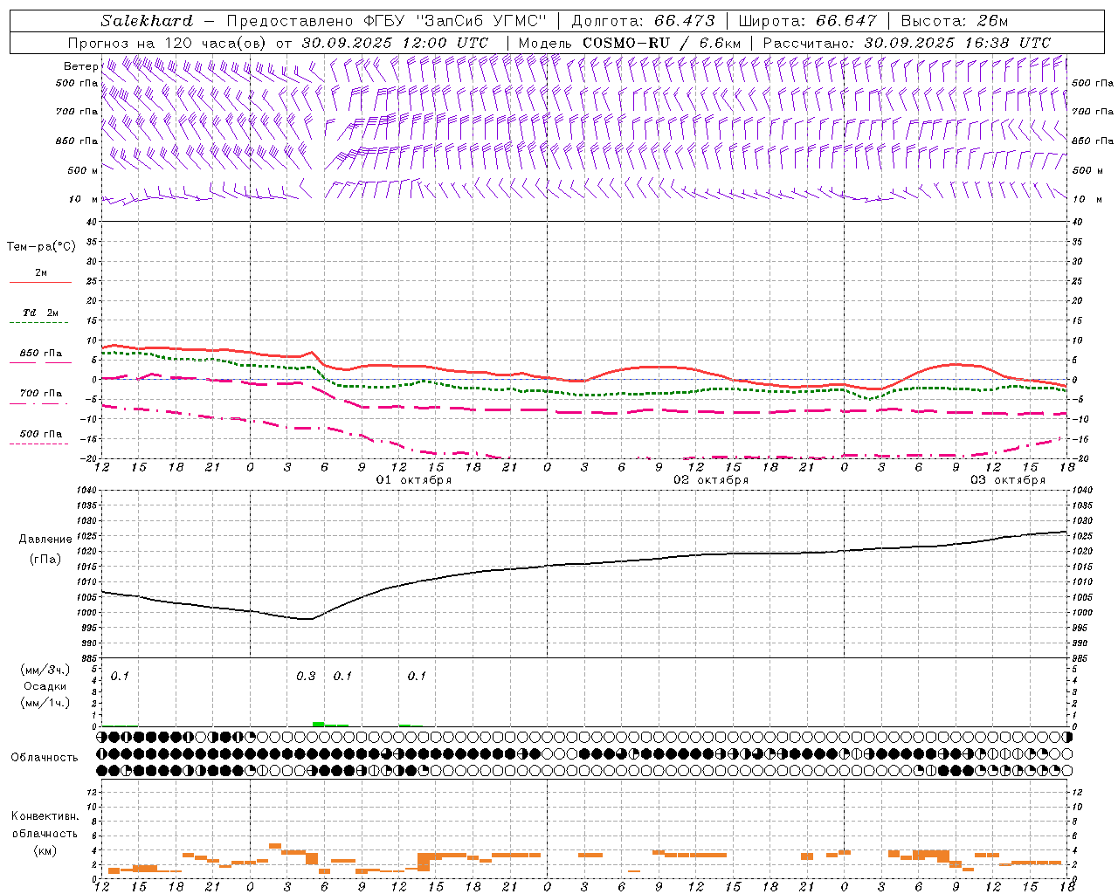Click the Salekhard station title

tap(147, 21)
